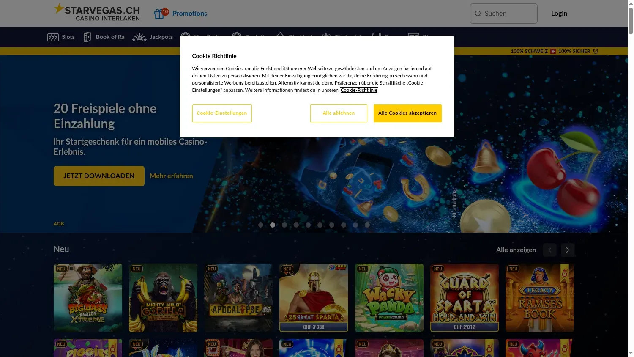The height and width of the screenshot is (357, 634).
Task: Select the first banner carousel dot
Action: (261, 225)
